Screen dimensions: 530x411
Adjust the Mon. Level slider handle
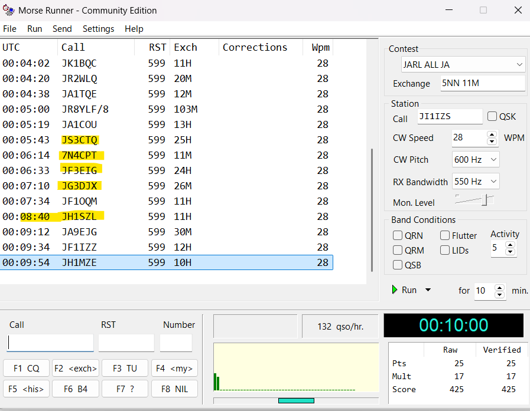point(485,200)
